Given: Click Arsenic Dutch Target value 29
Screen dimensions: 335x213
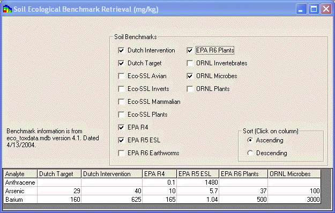Looking at the screenshot, I should point(59,191).
